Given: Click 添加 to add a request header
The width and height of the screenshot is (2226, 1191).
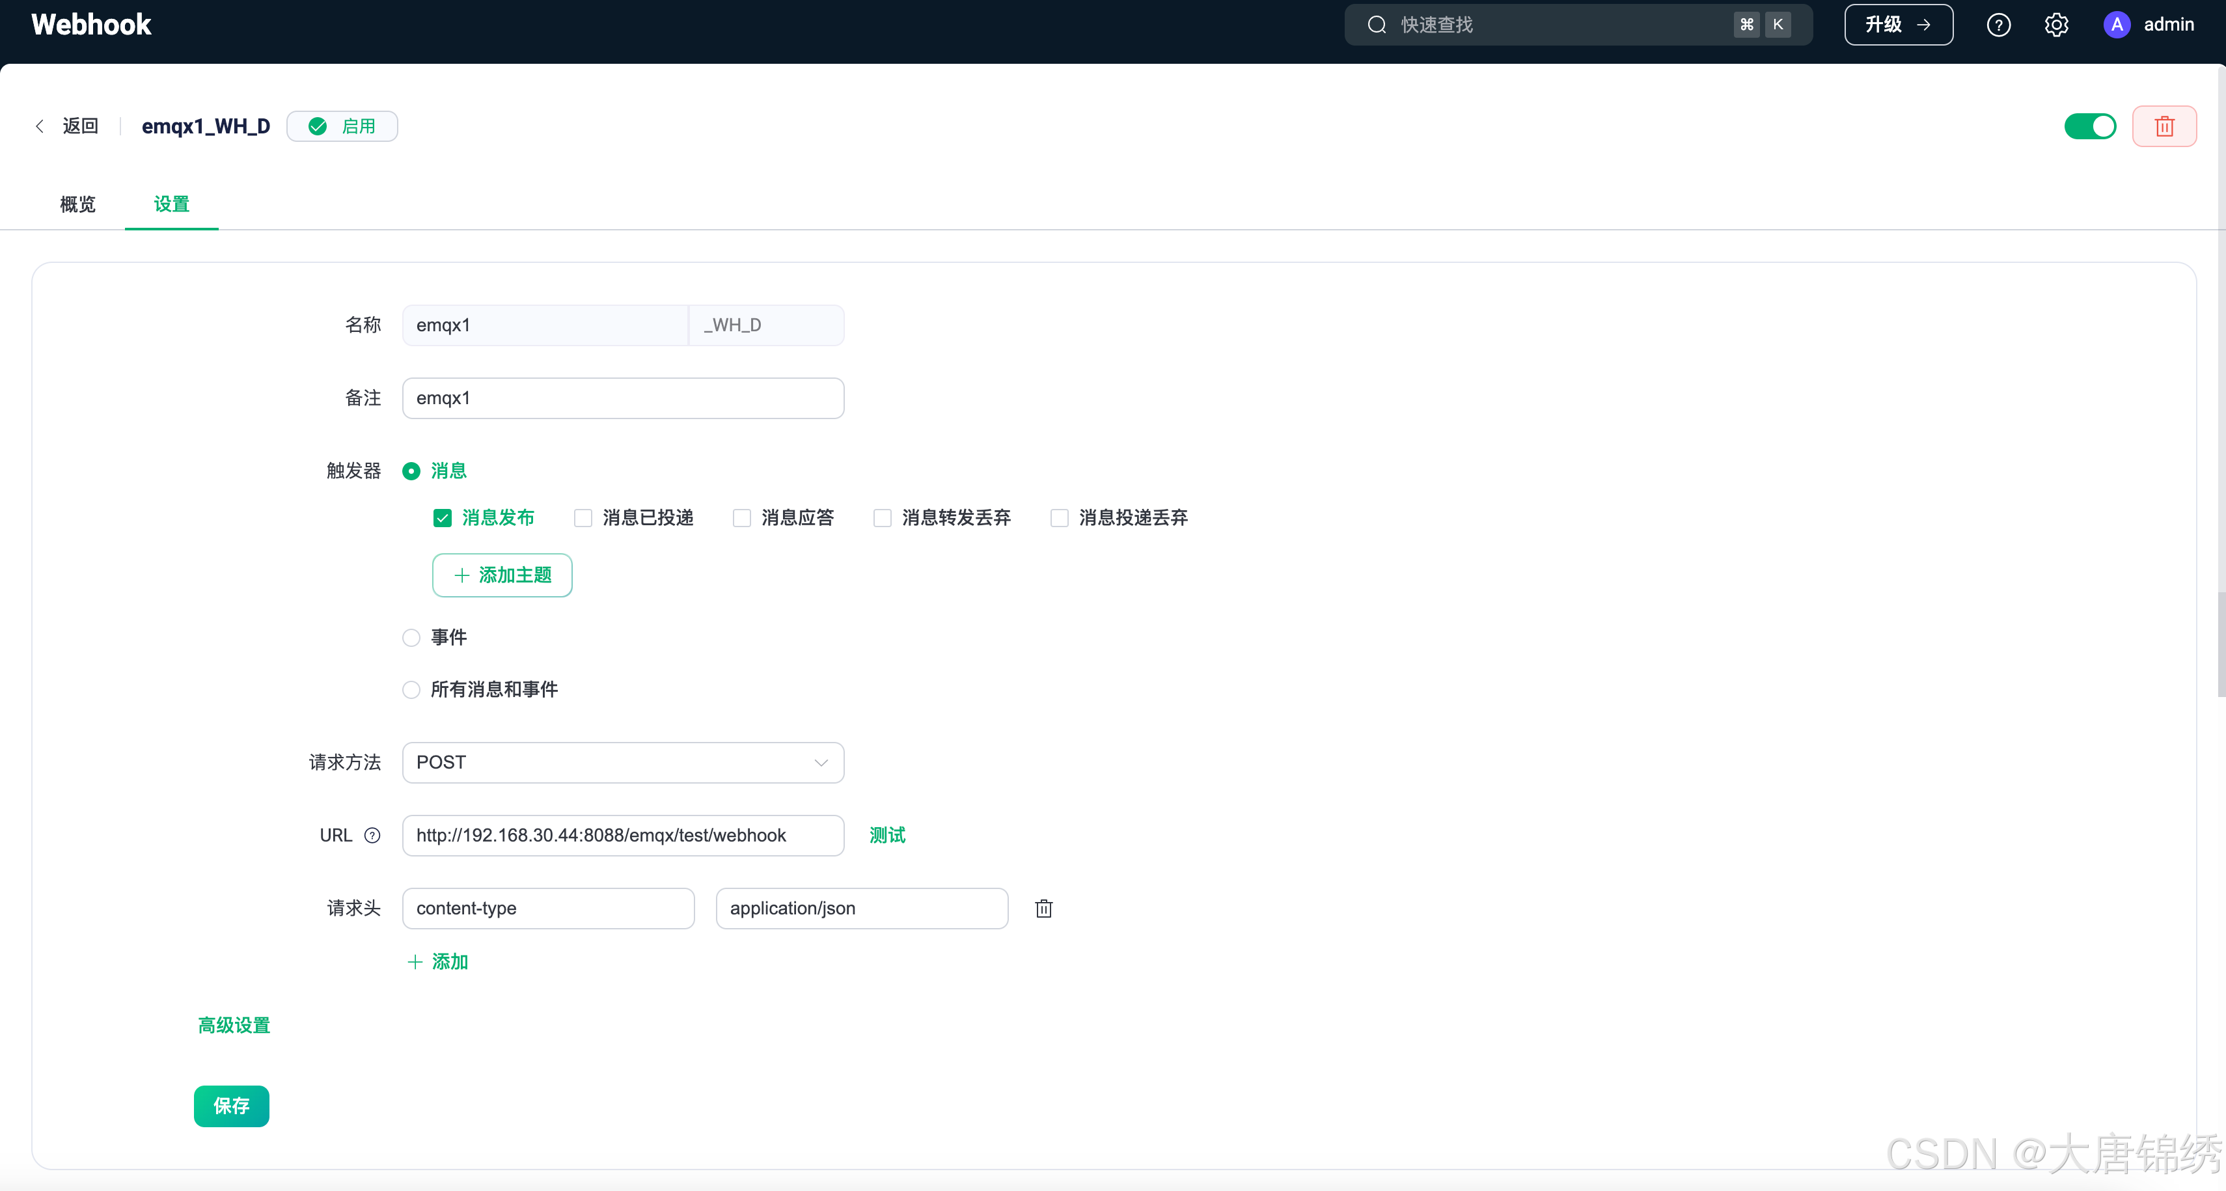Looking at the screenshot, I should click(x=438, y=962).
